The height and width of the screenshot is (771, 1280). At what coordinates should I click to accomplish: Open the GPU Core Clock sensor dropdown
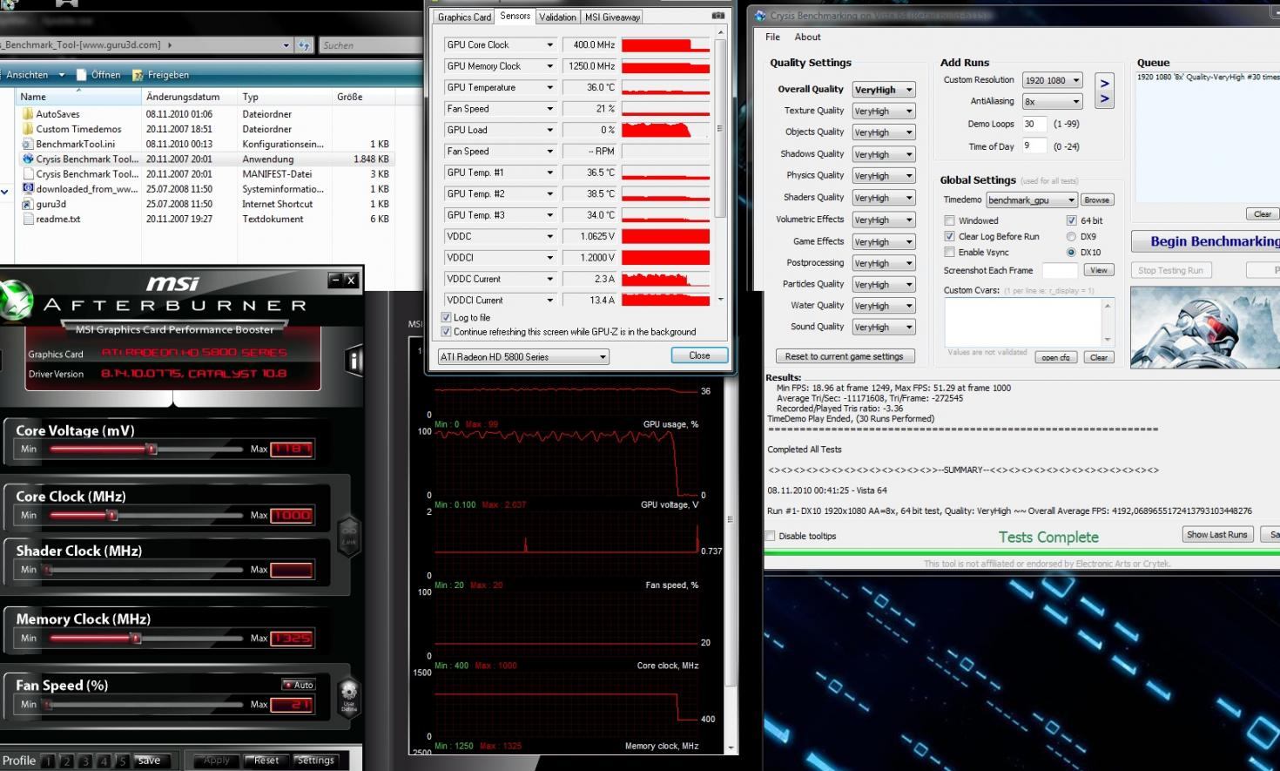pos(500,44)
